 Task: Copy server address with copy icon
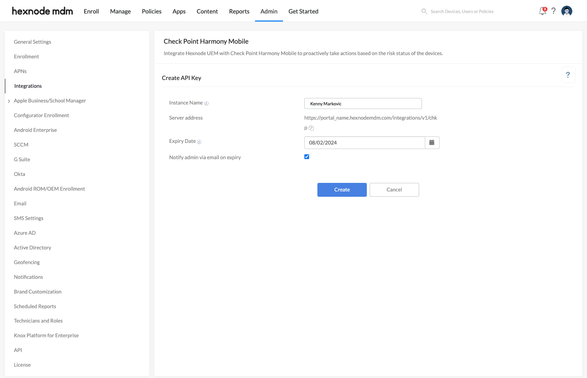coord(311,128)
